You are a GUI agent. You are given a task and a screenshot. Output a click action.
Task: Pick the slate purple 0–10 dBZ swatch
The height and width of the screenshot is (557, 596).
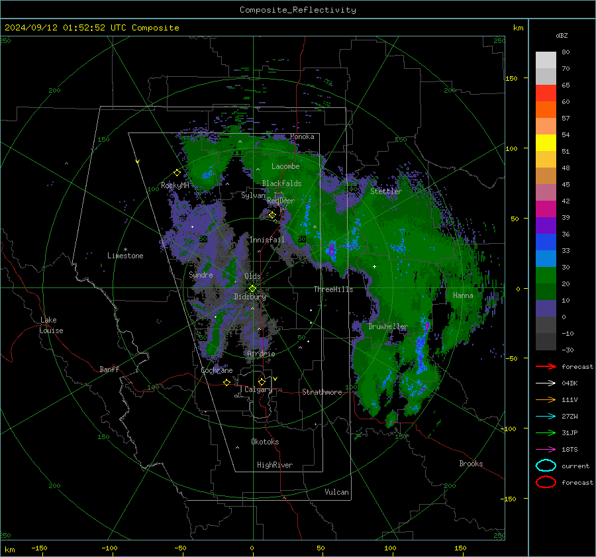click(546, 308)
